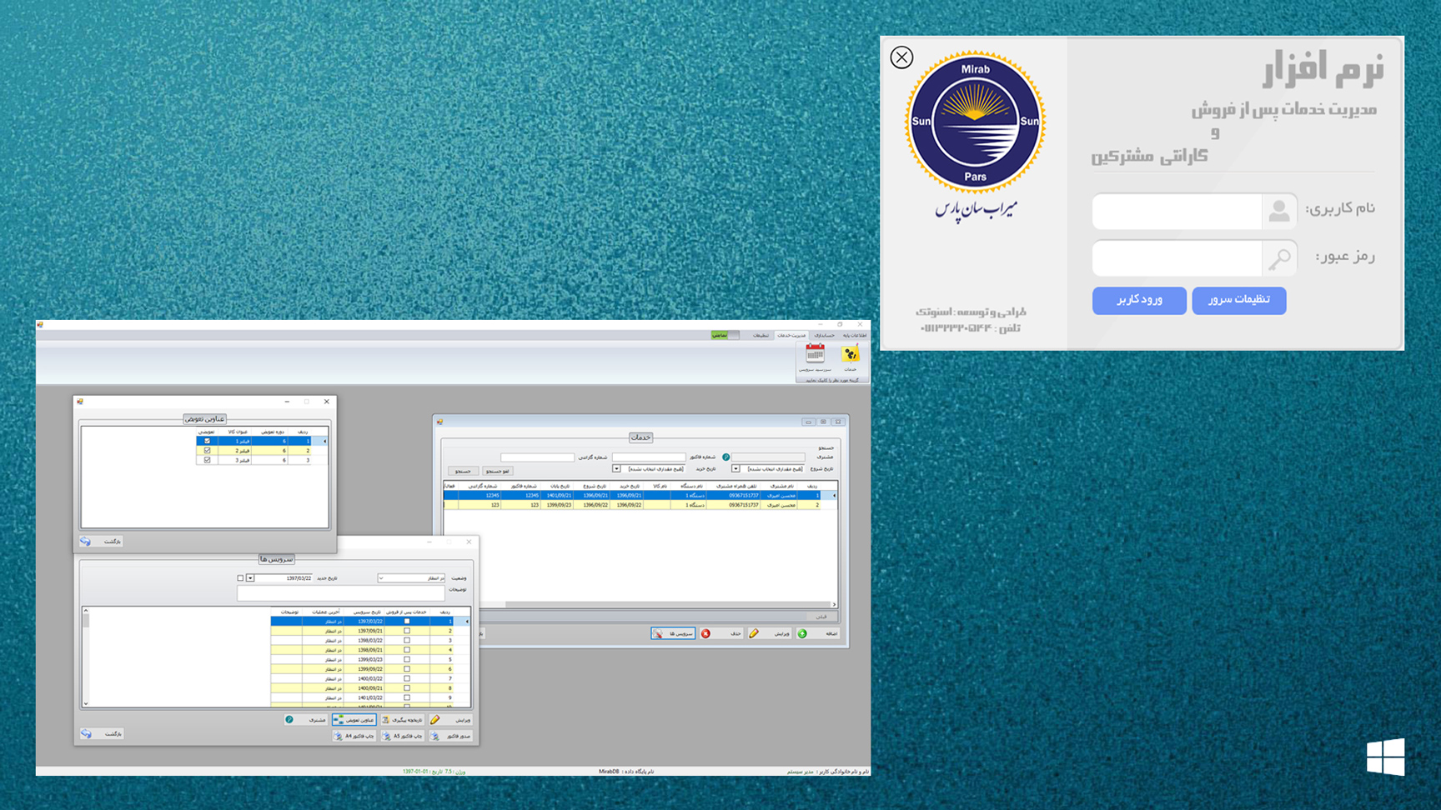Click صدور فاکتور issue invoice icon
1441x810 pixels.
pyautogui.click(x=434, y=736)
